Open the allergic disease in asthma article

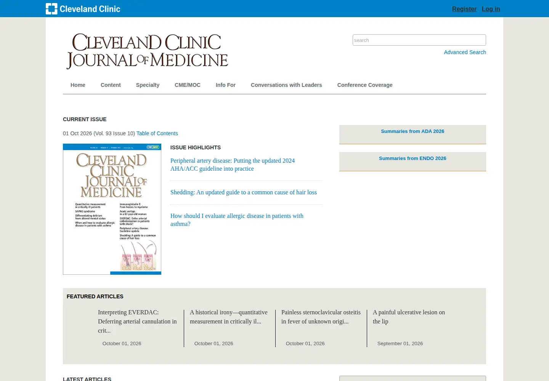coord(237,220)
